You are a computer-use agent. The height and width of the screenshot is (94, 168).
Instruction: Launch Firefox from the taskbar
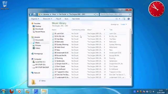[x=12, y=91]
